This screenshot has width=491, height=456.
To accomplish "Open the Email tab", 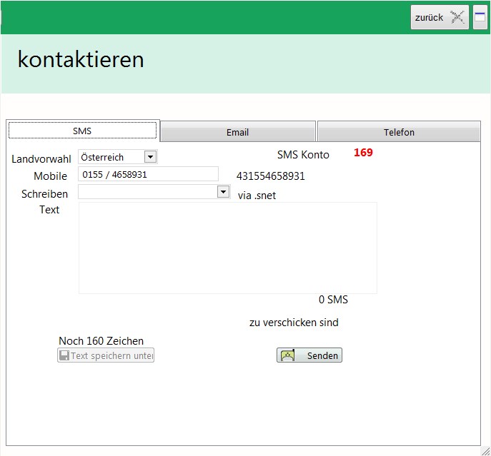I will (237, 132).
